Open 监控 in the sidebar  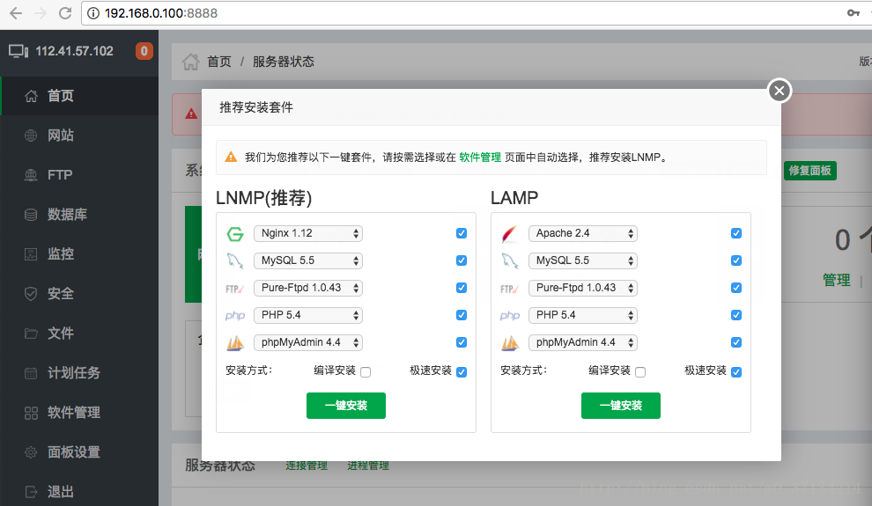79,253
